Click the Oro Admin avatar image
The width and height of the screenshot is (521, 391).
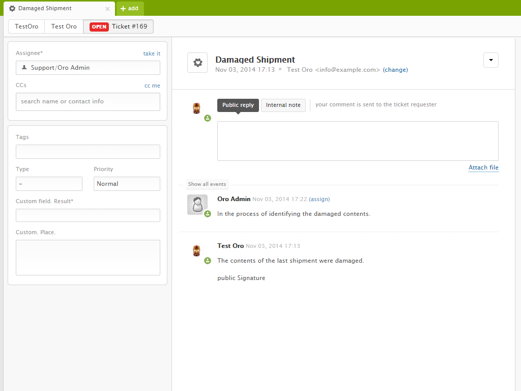[197, 204]
